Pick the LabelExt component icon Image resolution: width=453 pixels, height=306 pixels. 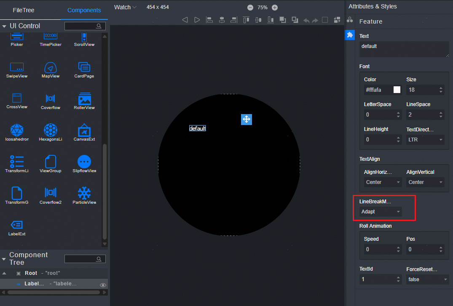(x=16, y=225)
